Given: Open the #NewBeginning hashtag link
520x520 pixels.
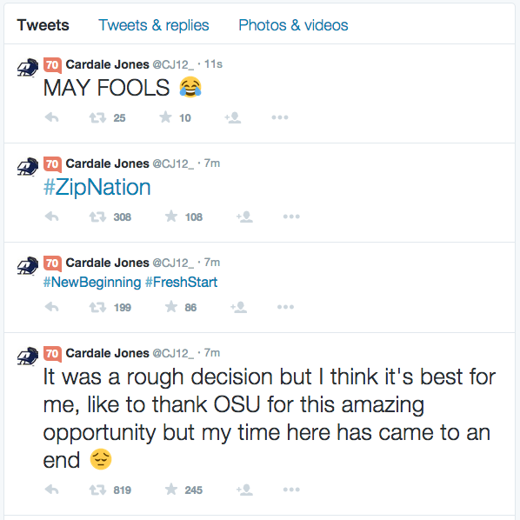Looking at the screenshot, I should click(92, 283).
